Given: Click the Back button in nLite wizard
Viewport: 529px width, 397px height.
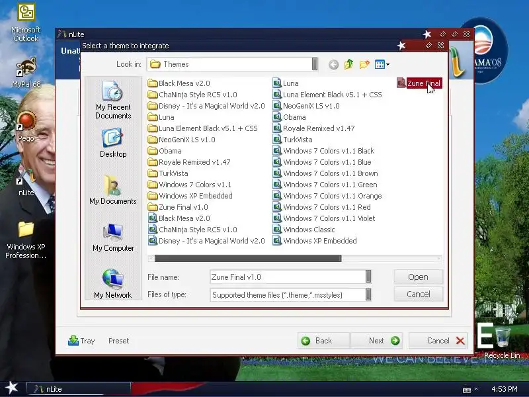Looking at the screenshot, I should click(x=323, y=341).
